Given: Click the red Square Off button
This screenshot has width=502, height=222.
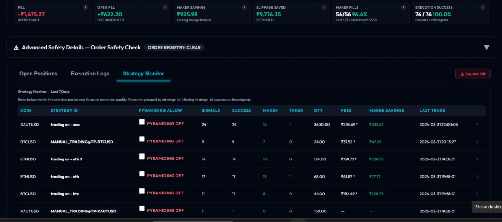Looking at the screenshot, I should click(x=473, y=74).
